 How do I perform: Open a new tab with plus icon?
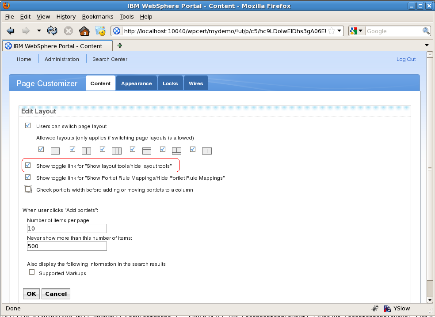119,45
